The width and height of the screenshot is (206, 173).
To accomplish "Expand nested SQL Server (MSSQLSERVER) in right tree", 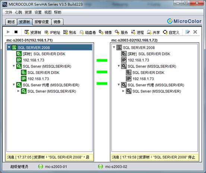I will click(x=123, y=91).
